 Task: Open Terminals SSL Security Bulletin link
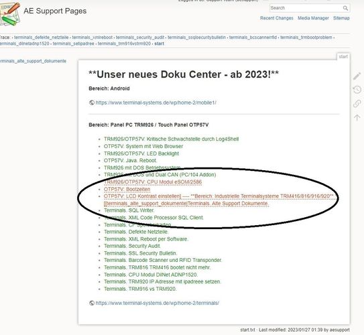click(140, 253)
